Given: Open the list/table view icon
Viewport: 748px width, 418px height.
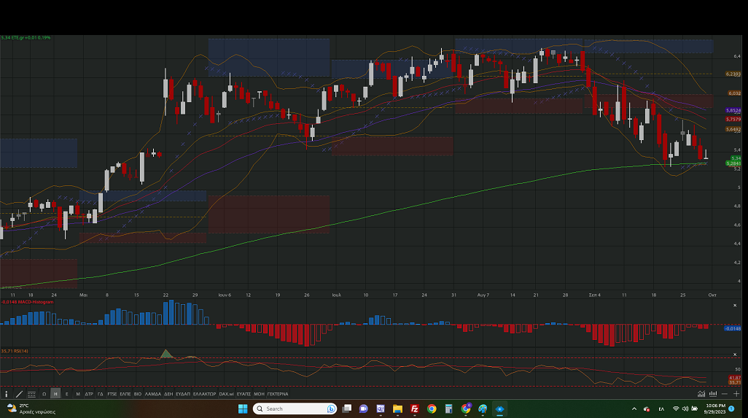Looking at the screenshot, I should pyautogui.click(x=31, y=394).
